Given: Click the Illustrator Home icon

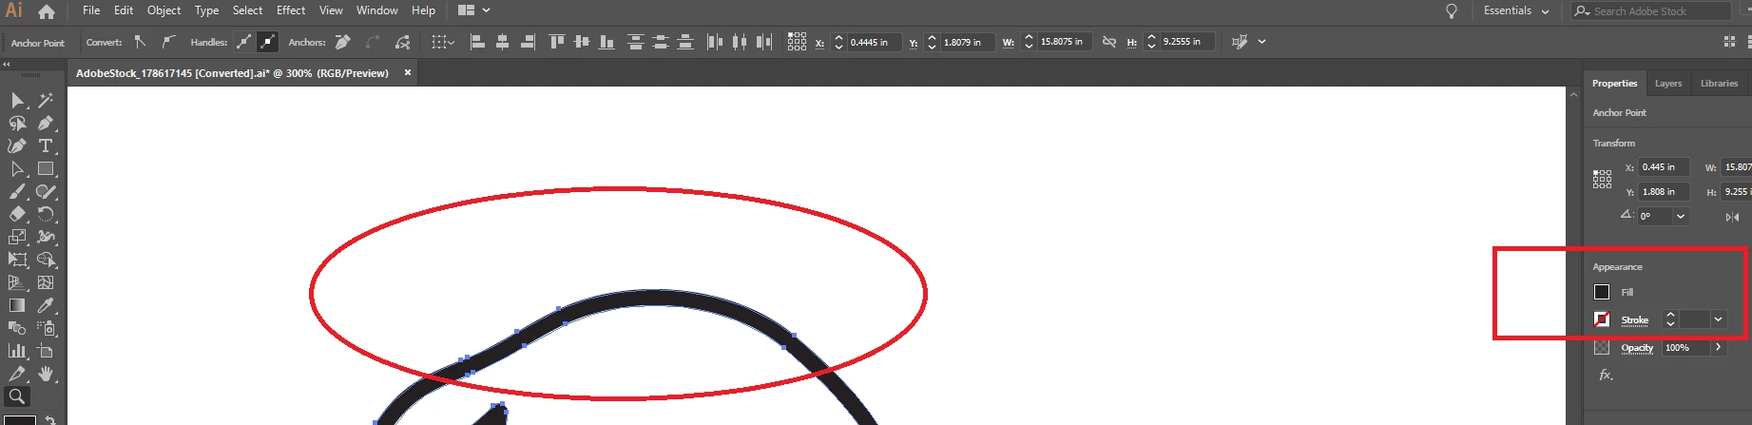Looking at the screenshot, I should 46,11.
